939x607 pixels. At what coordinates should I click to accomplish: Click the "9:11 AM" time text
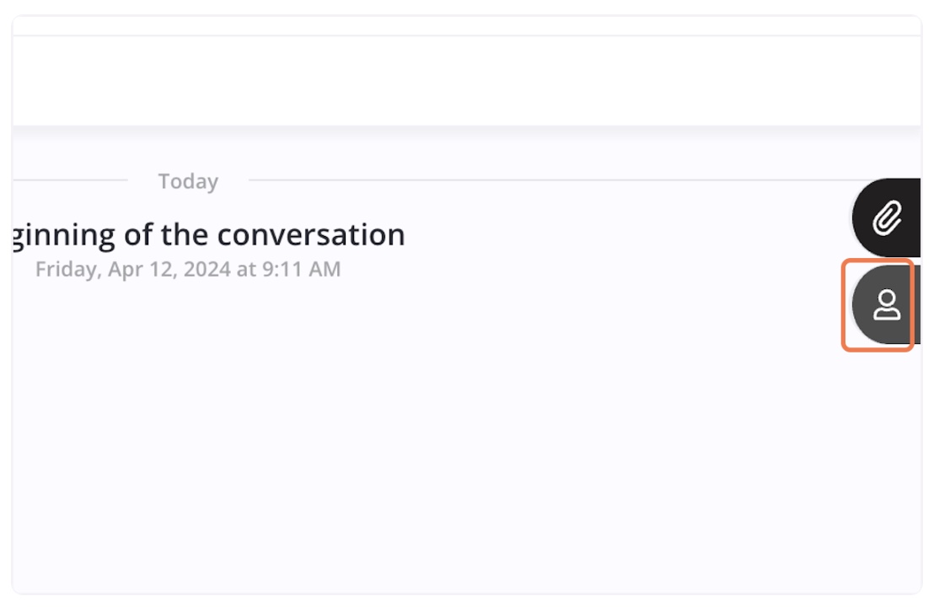301,269
